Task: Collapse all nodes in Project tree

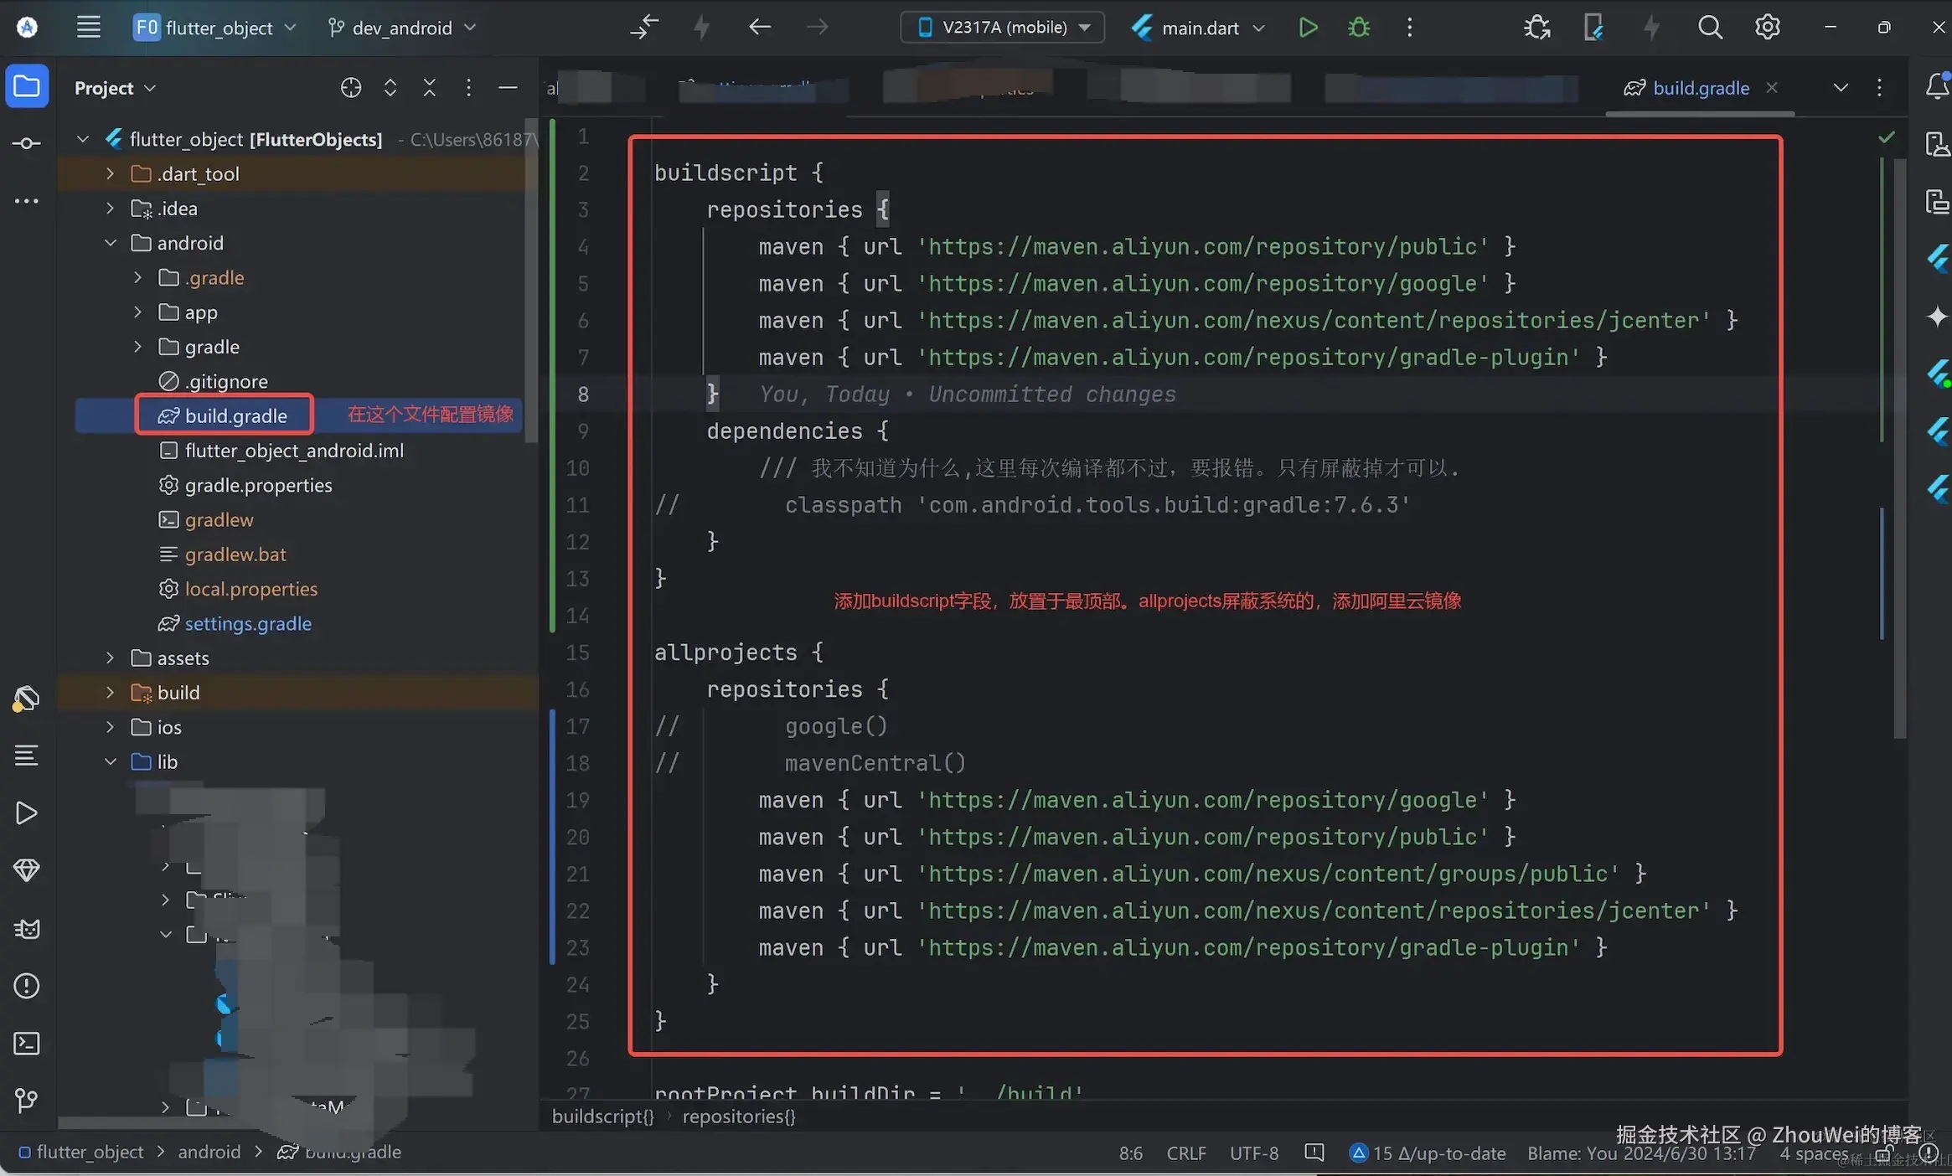Action: tap(430, 88)
